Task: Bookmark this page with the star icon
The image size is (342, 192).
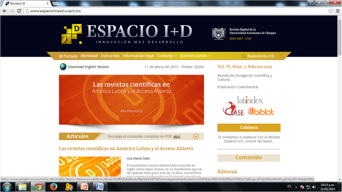Action: coord(330,11)
